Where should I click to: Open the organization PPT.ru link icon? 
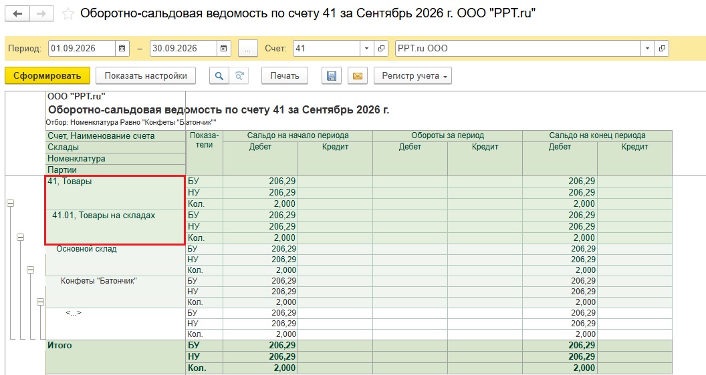pyautogui.click(x=662, y=49)
